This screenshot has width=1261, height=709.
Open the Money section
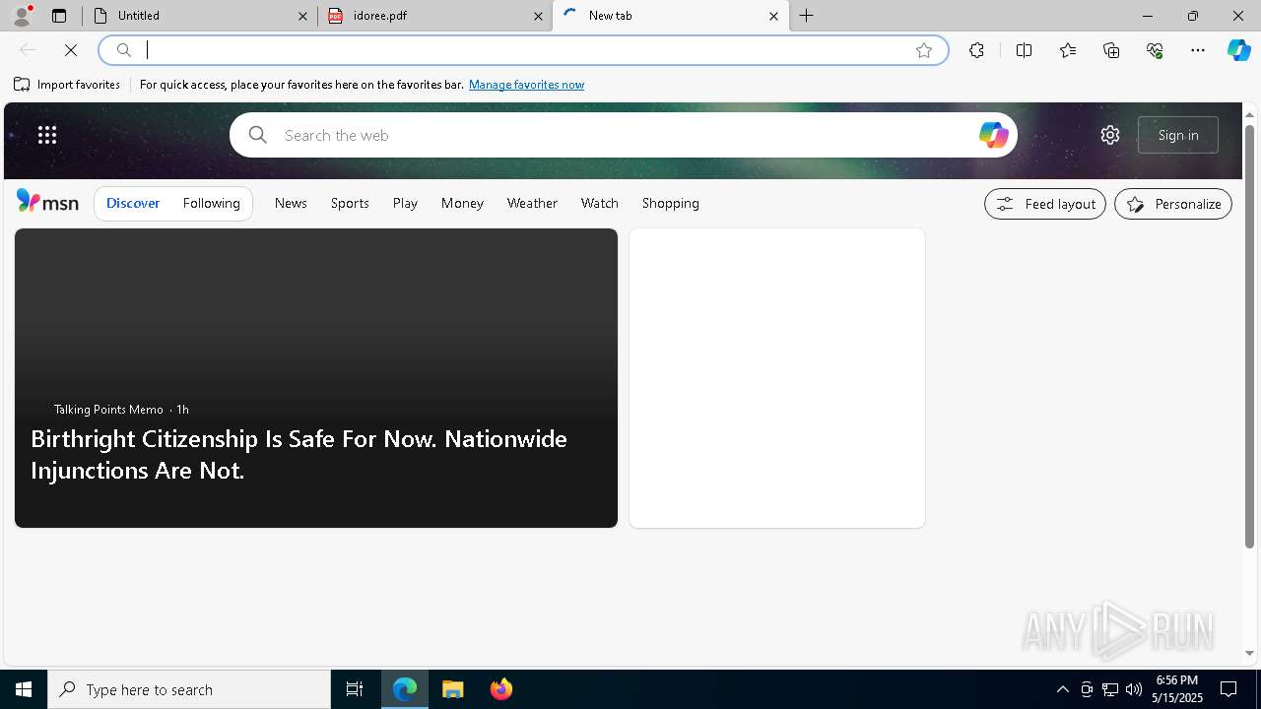pos(462,203)
